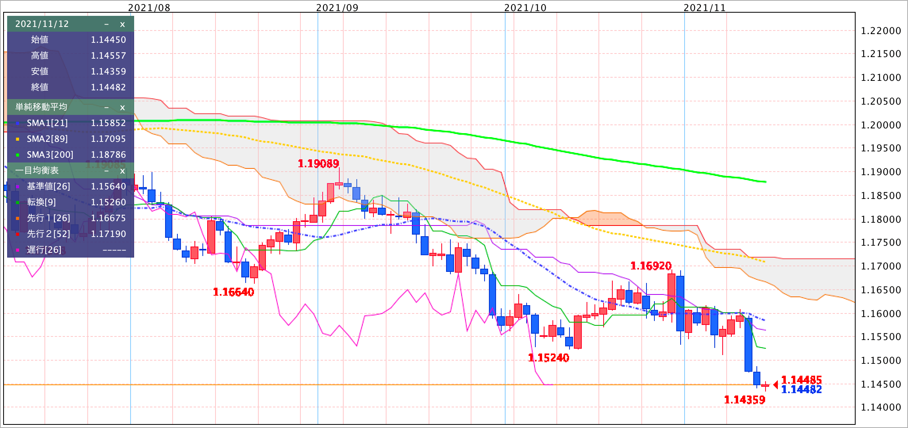Click the 1.15240 low price annotation
The width and height of the screenshot is (908, 428).
(x=548, y=358)
